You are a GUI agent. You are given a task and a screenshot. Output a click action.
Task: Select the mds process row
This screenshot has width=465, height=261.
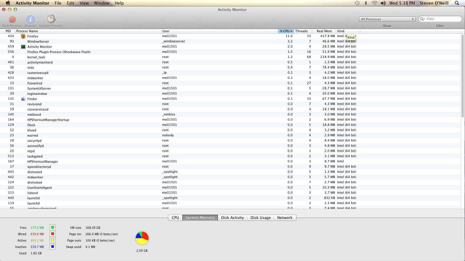click(x=230, y=68)
